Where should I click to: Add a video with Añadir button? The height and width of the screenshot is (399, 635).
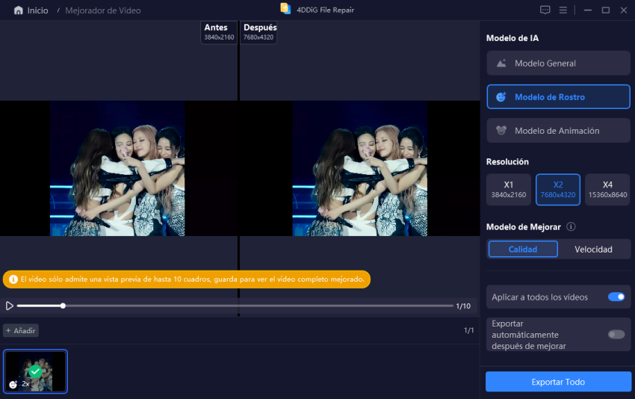[21, 330]
